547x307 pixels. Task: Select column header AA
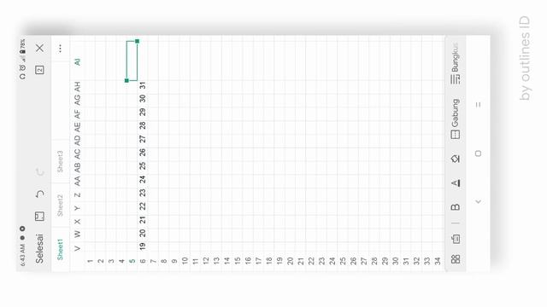78,181
